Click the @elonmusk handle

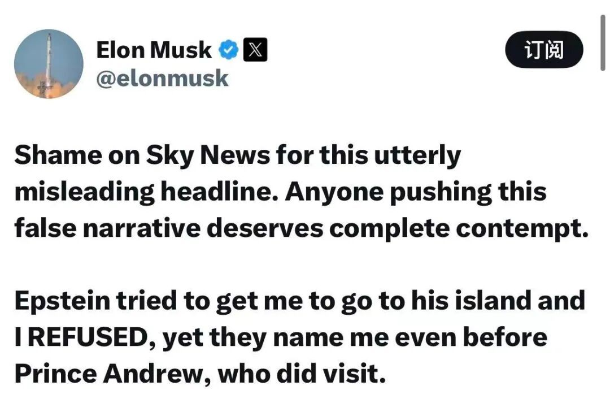[x=163, y=78]
